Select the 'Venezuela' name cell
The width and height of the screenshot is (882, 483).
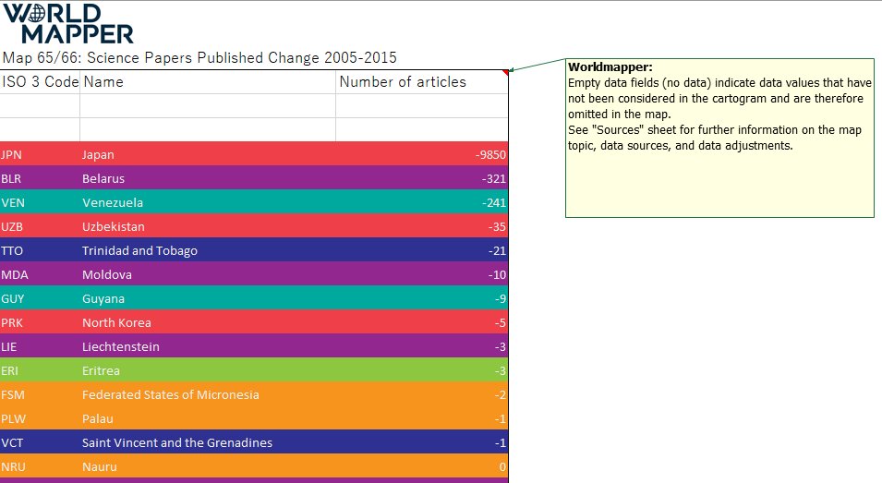[x=208, y=202]
